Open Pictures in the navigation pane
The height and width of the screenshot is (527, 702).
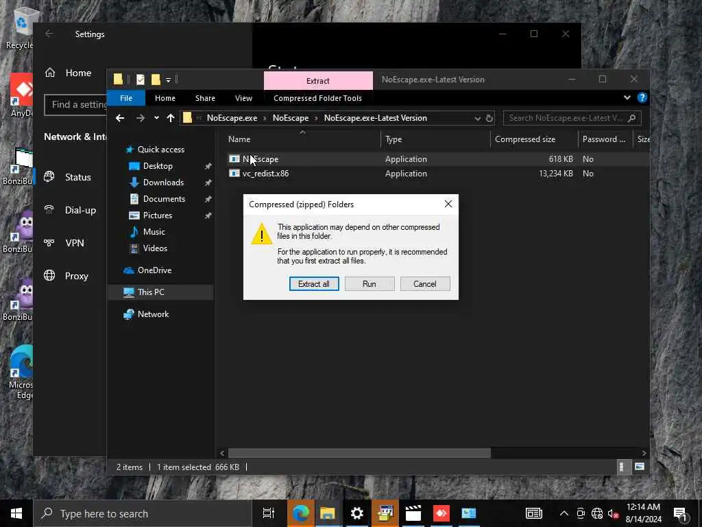coord(157,215)
